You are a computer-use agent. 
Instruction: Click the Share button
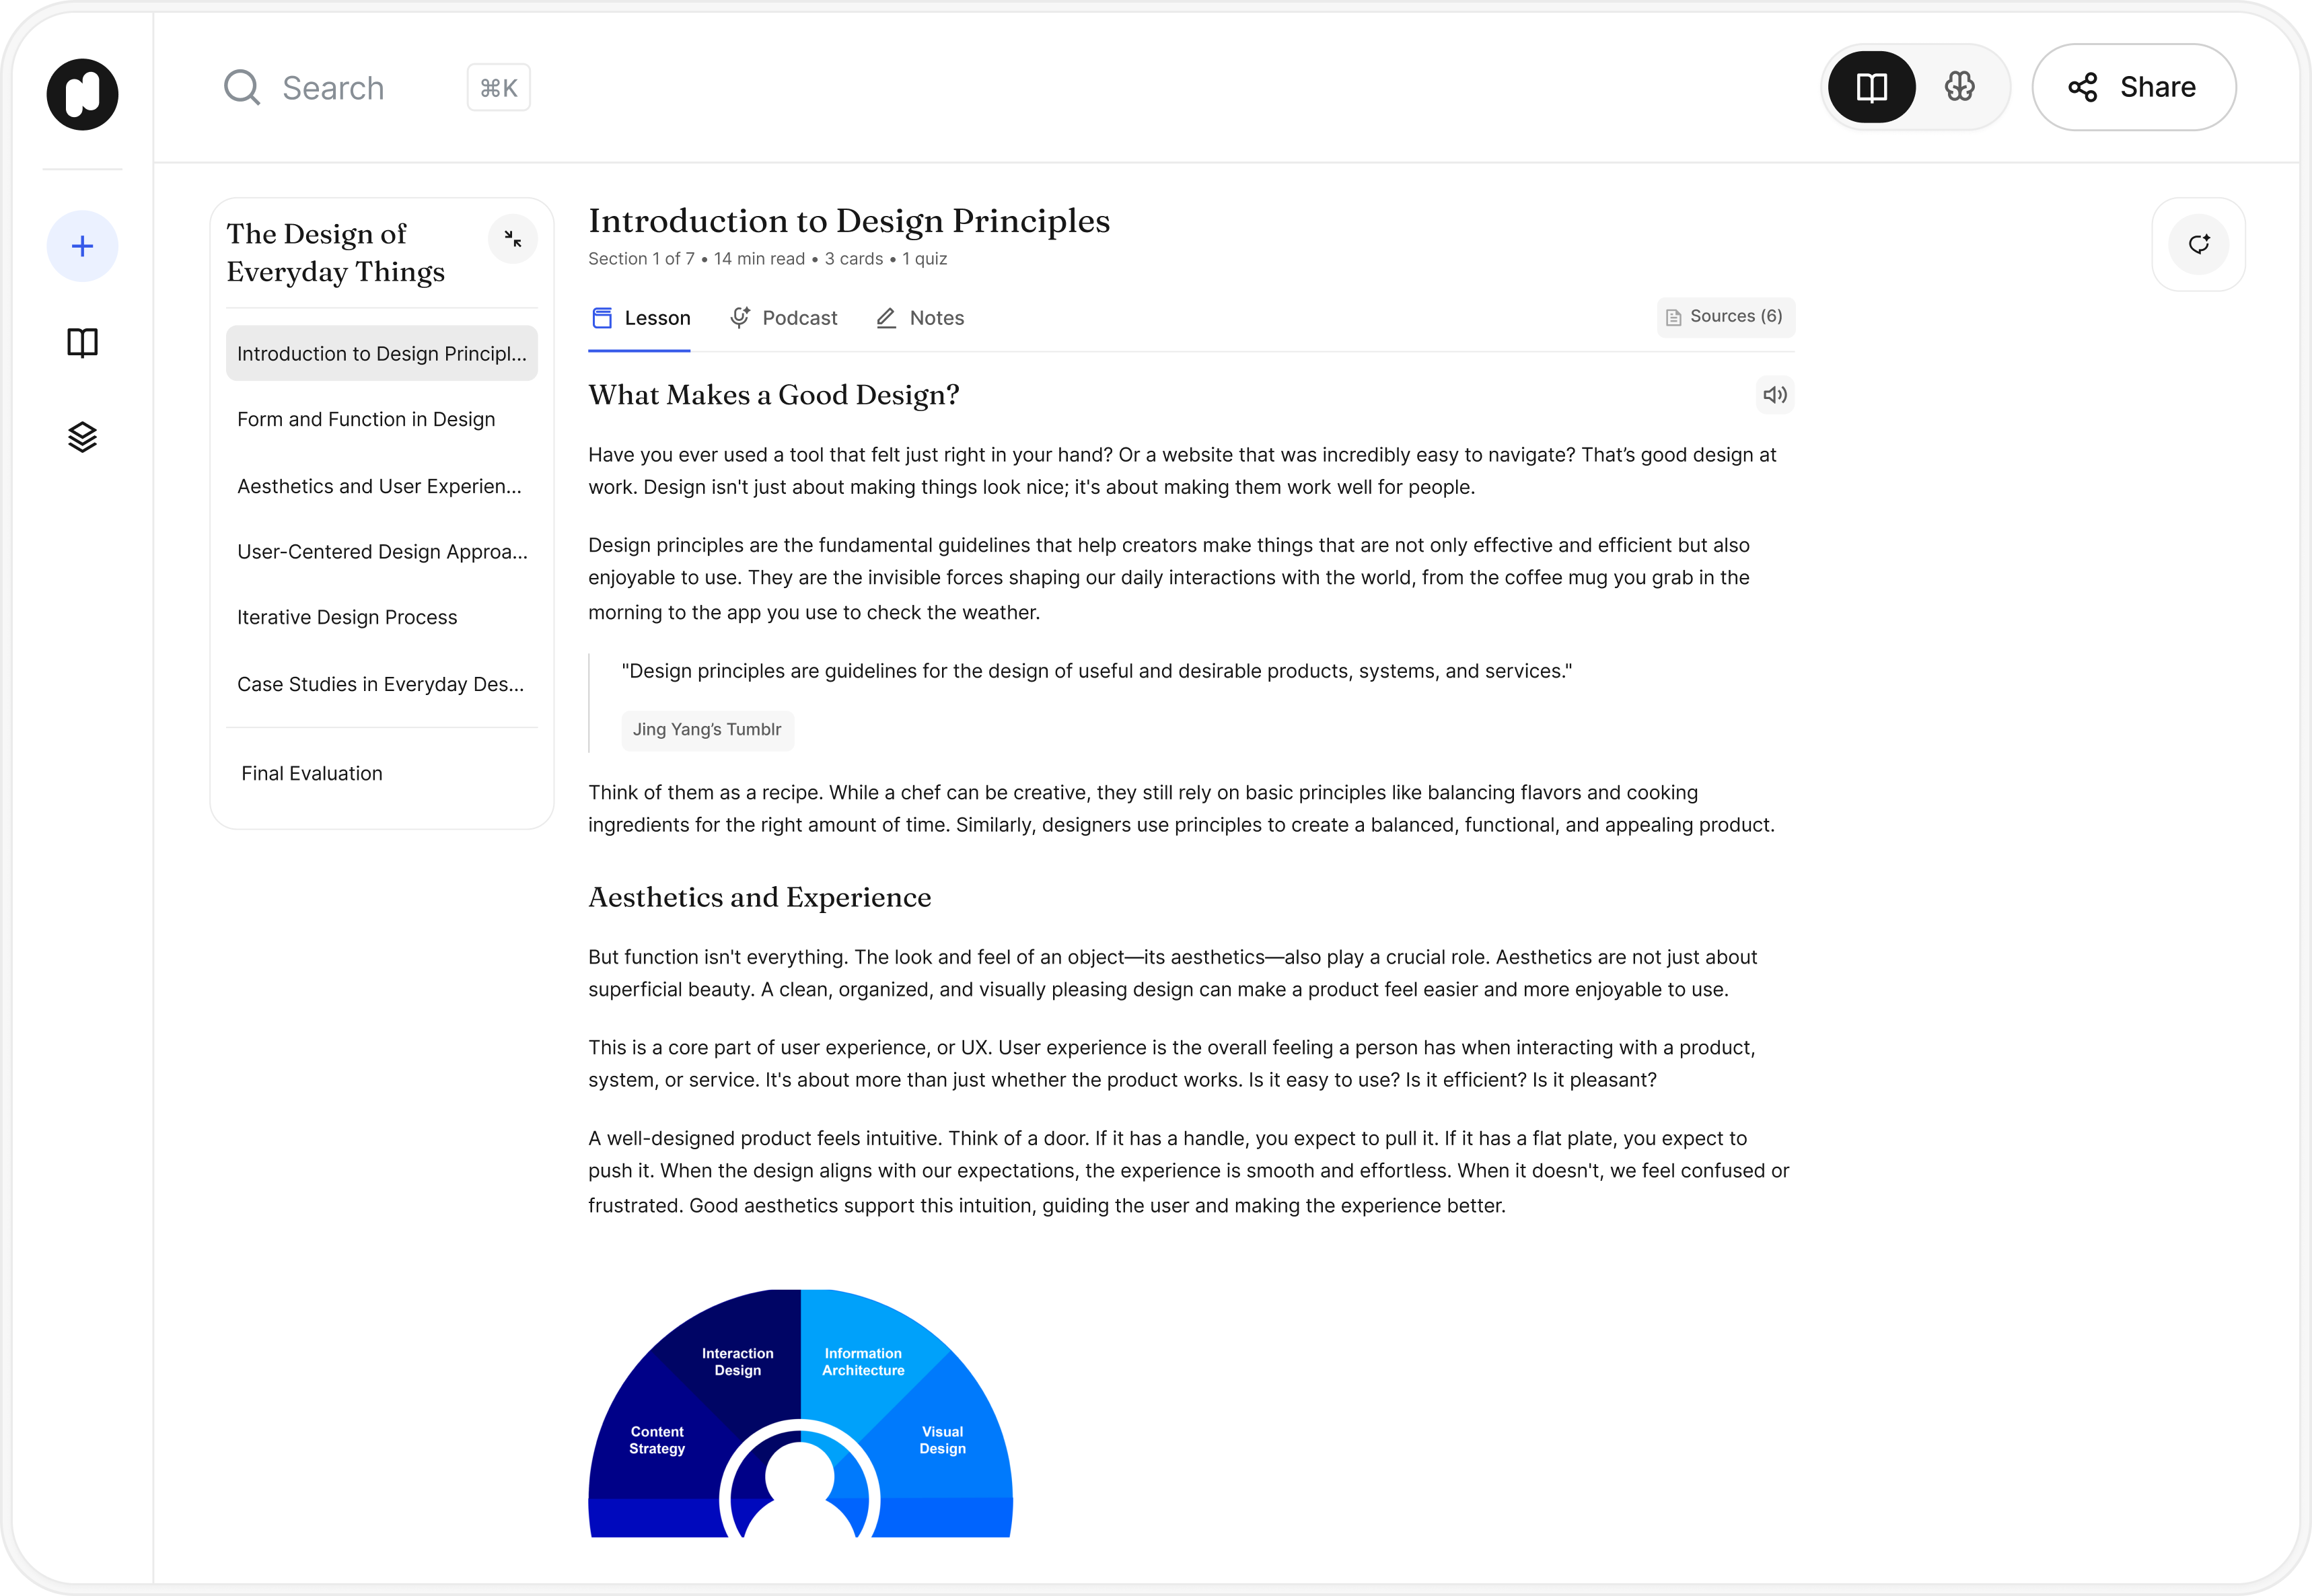[2134, 87]
